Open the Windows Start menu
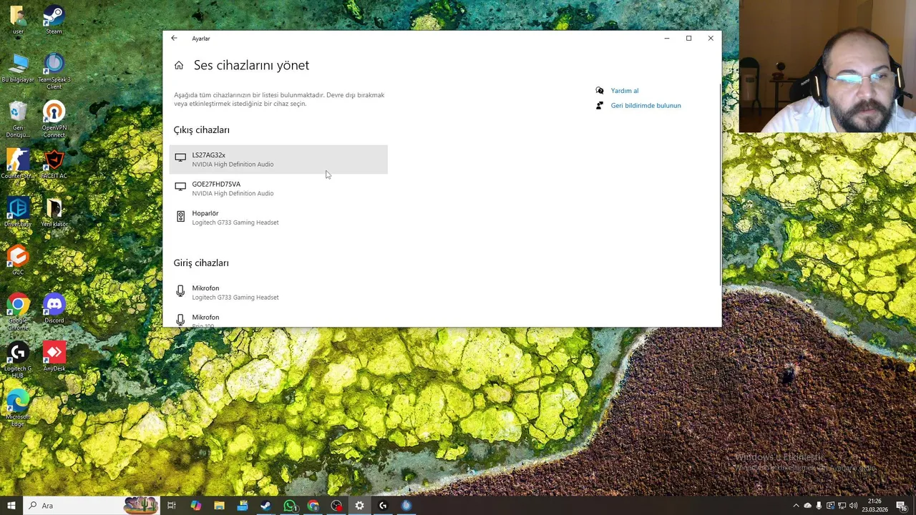 pos(11,506)
